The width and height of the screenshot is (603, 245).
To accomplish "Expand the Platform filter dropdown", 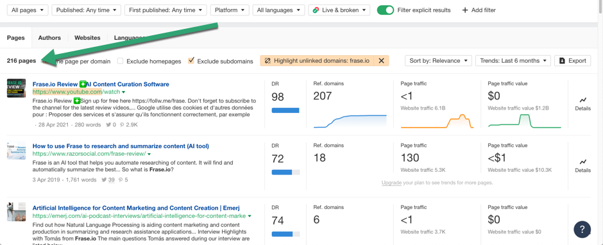I will pos(230,10).
